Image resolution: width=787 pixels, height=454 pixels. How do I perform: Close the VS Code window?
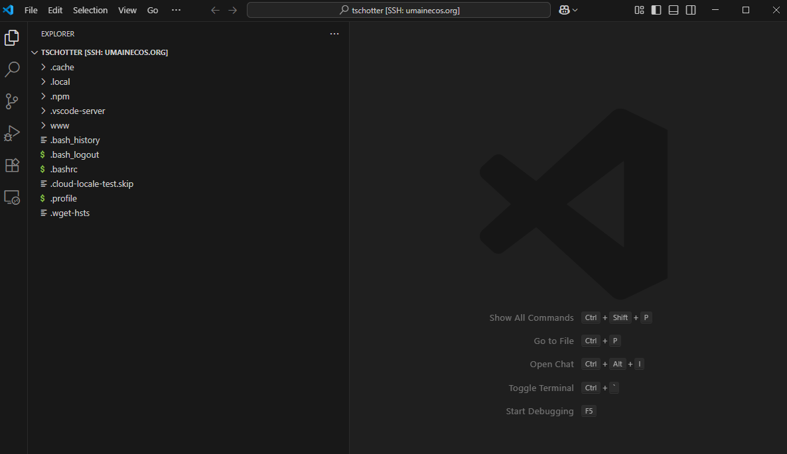coord(776,10)
